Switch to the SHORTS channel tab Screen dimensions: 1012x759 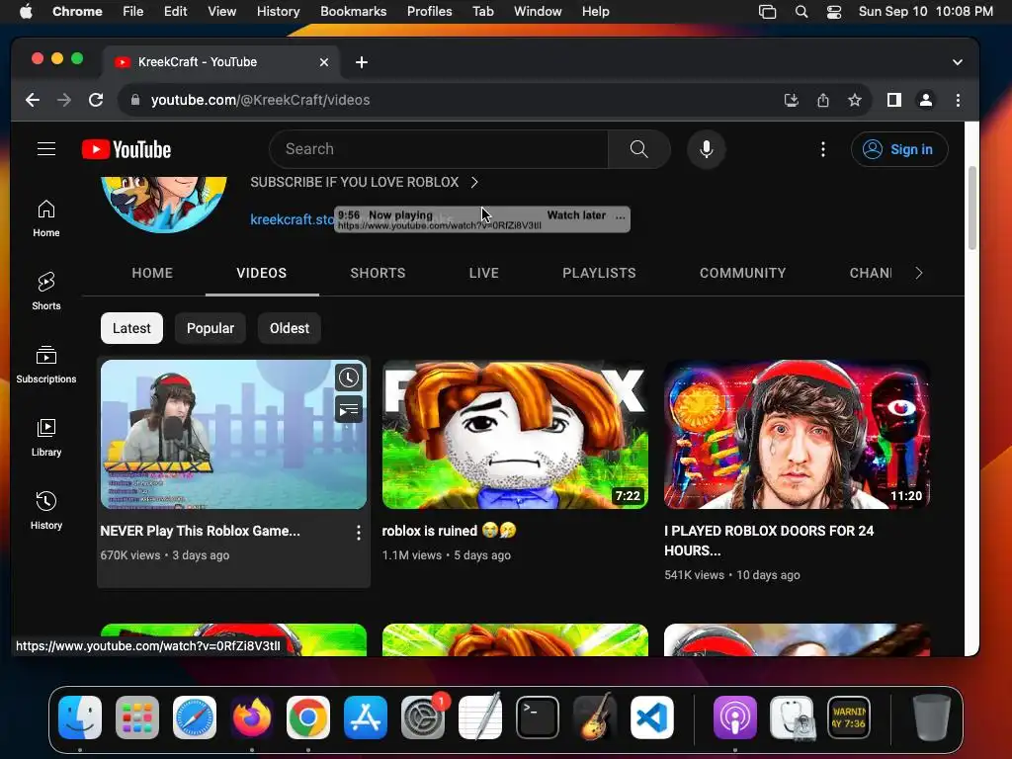(378, 273)
